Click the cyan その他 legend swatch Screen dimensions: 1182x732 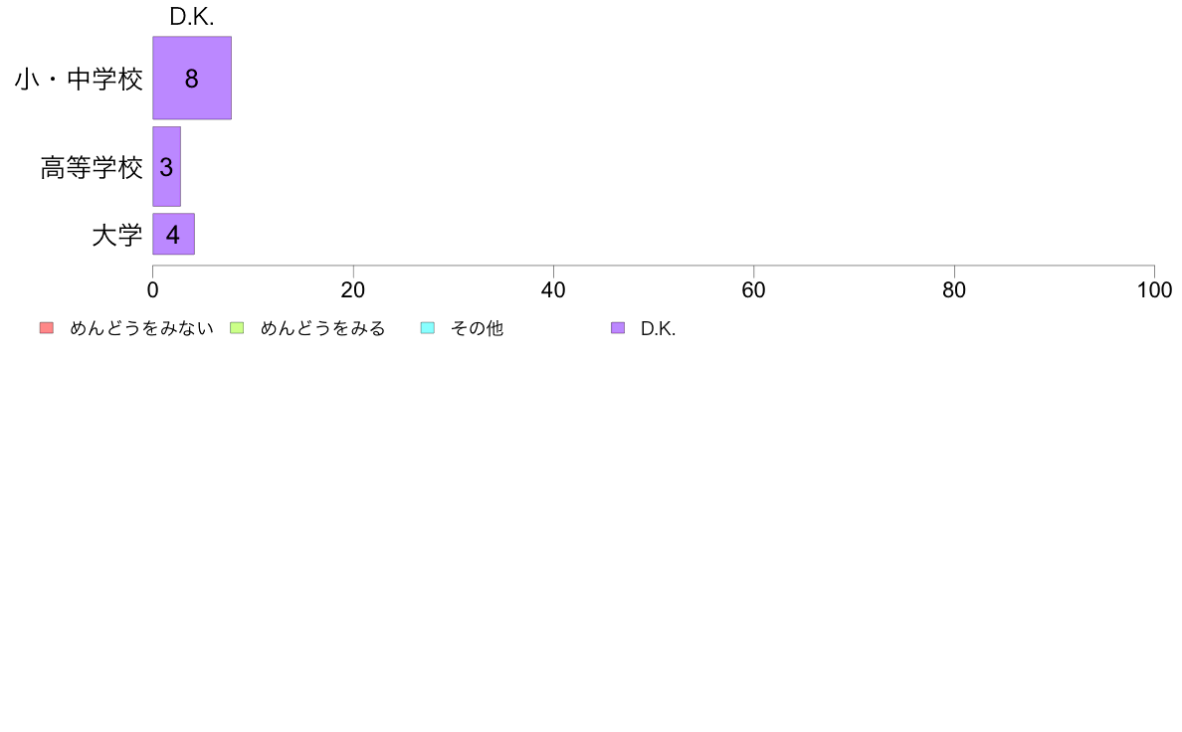tap(428, 328)
